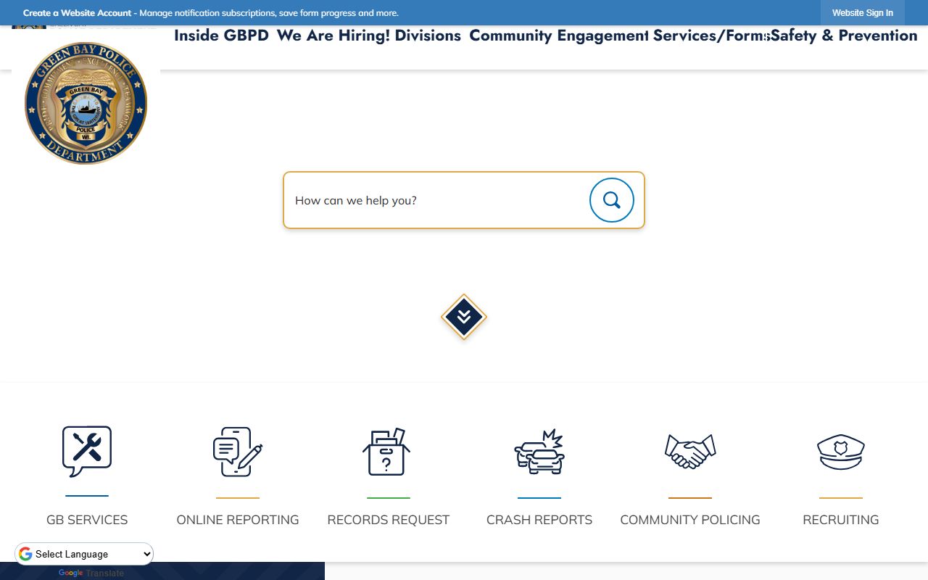The width and height of the screenshot is (928, 580).
Task: Click the Recruiting police cap icon
Action: [840, 451]
